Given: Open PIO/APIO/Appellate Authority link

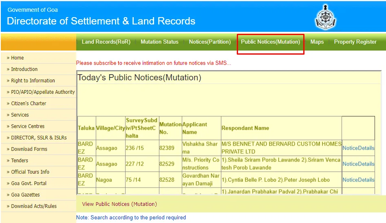Looking at the screenshot, I should pyautogui.click(x=43, y=92).
